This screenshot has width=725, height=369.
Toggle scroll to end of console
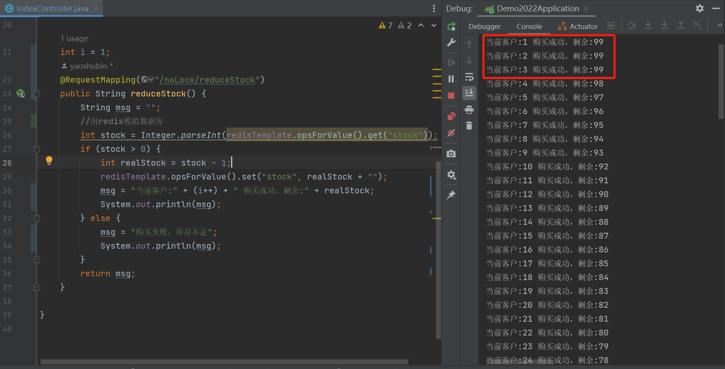pos(469,93)
